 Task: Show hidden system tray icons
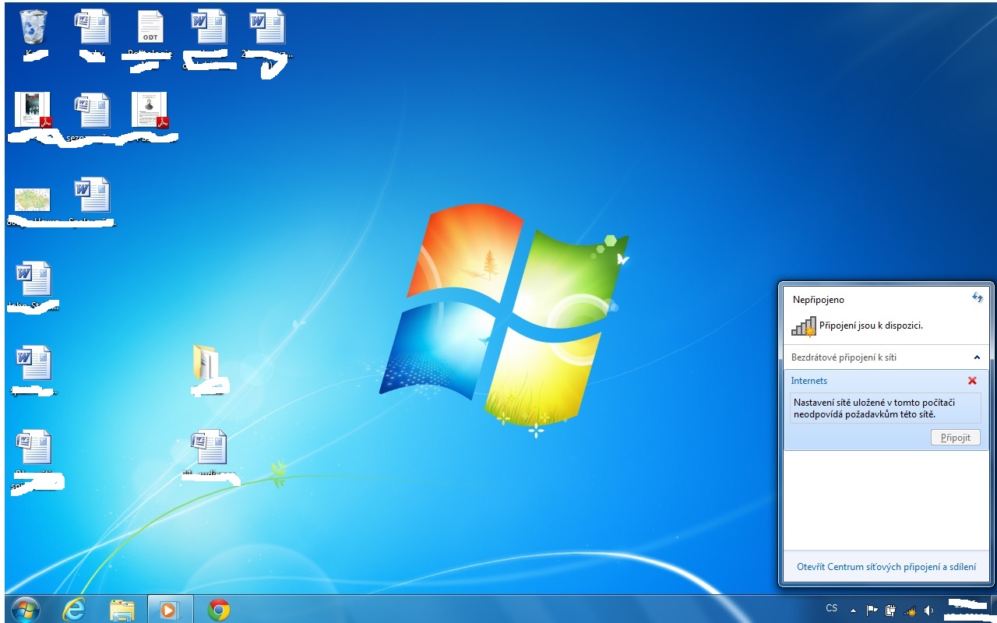click(x=853, y=610)
